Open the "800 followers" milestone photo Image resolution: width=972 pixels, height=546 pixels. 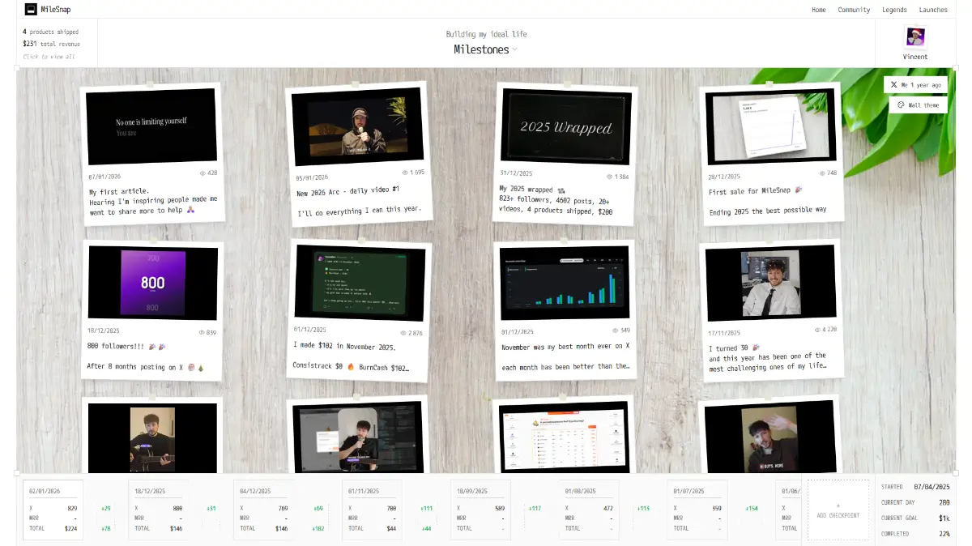pyautogui.click(x=152, y=283)
